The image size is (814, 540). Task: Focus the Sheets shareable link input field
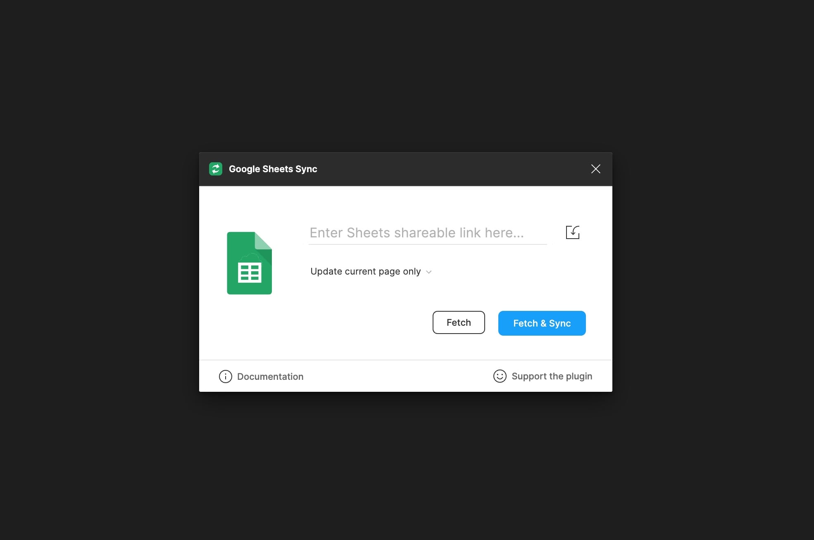point(428,232)
